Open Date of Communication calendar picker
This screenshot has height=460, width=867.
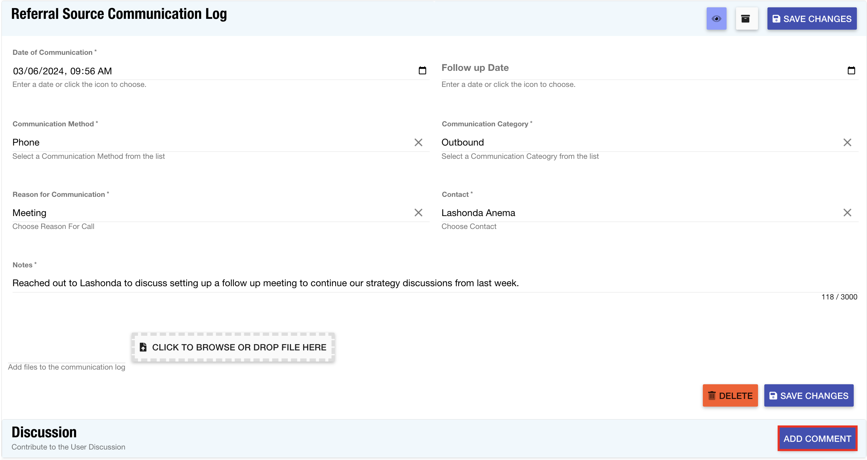[x=422, y=71]
